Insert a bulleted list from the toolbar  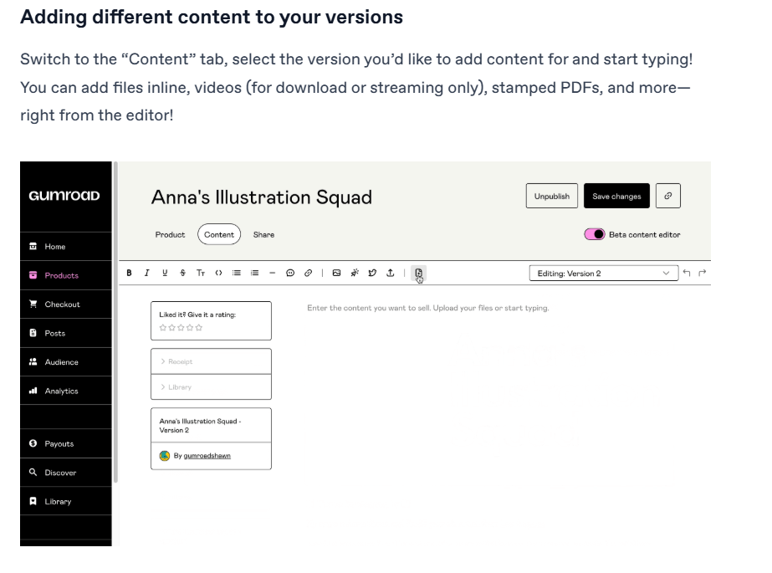236,273
